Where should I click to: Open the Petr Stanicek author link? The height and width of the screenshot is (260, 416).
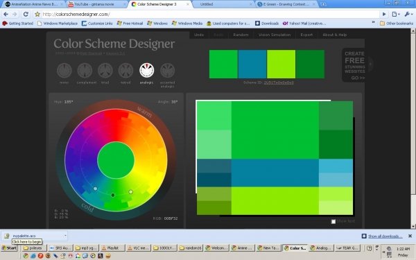point(92,53)
